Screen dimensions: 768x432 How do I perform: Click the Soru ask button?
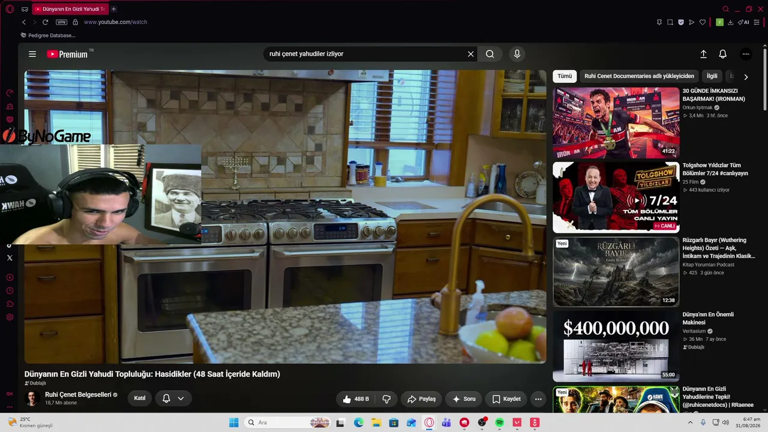pyautogui.click(x=464, y=399)
